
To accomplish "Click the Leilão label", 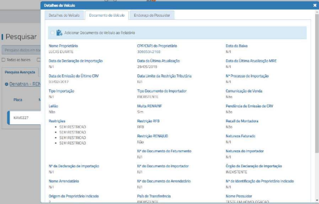I will coord(53,106).
